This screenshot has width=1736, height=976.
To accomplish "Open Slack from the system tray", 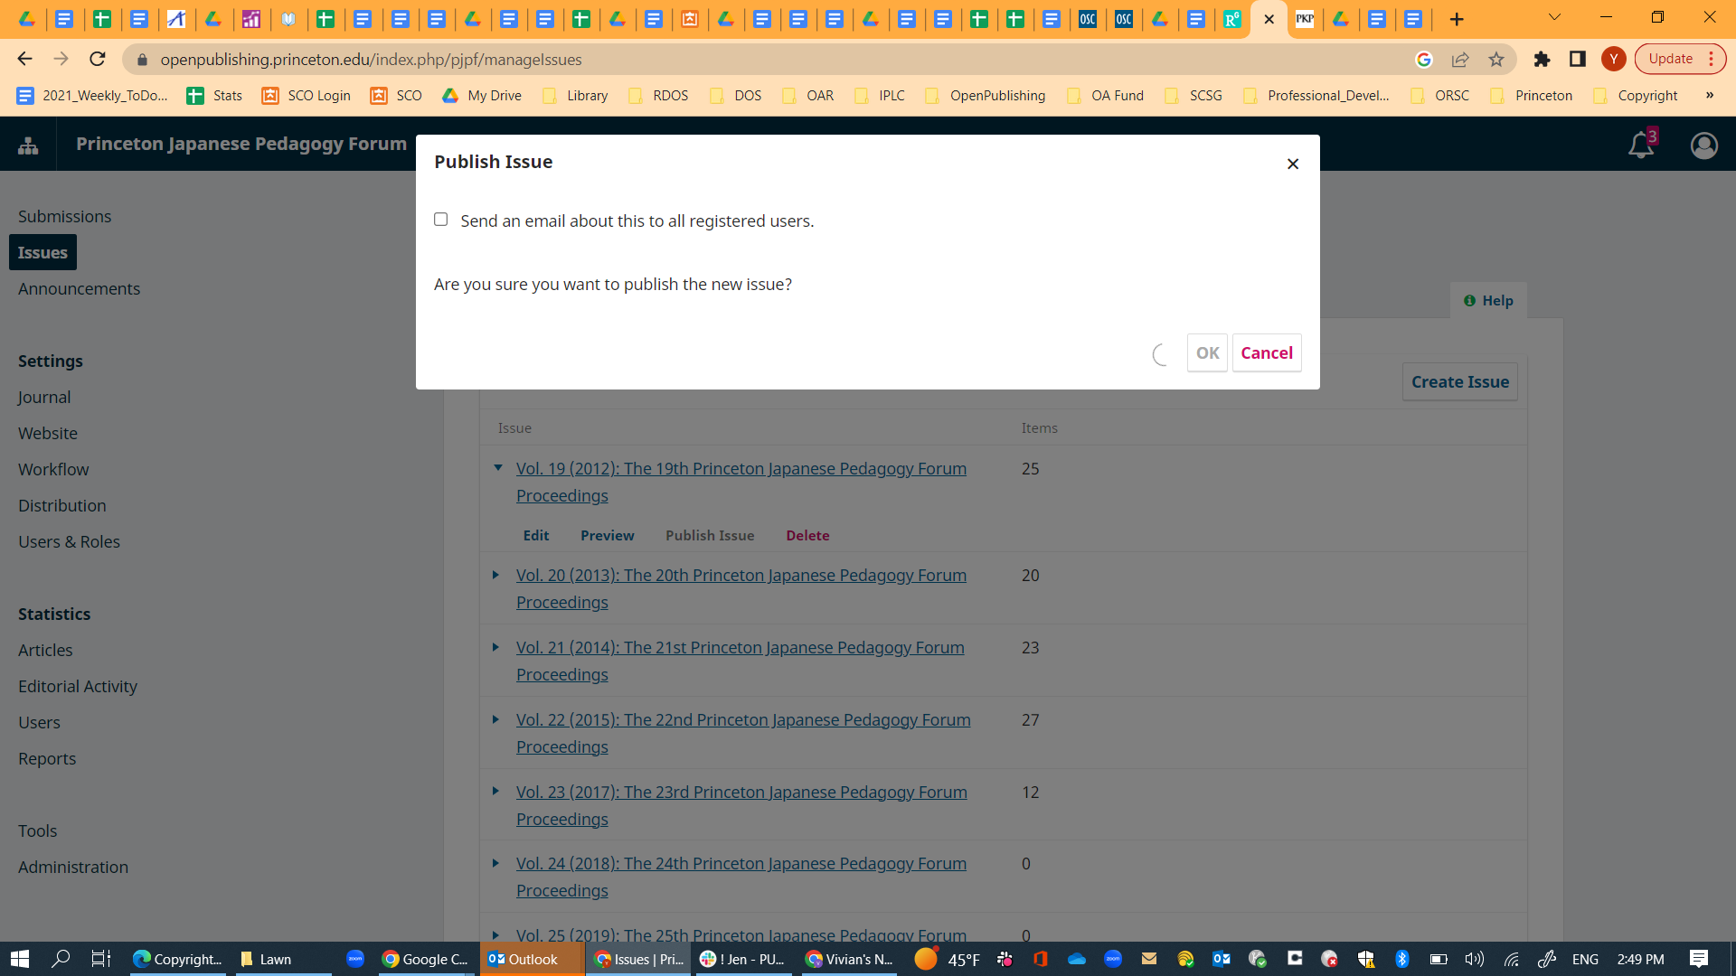I will [1005, 960].
